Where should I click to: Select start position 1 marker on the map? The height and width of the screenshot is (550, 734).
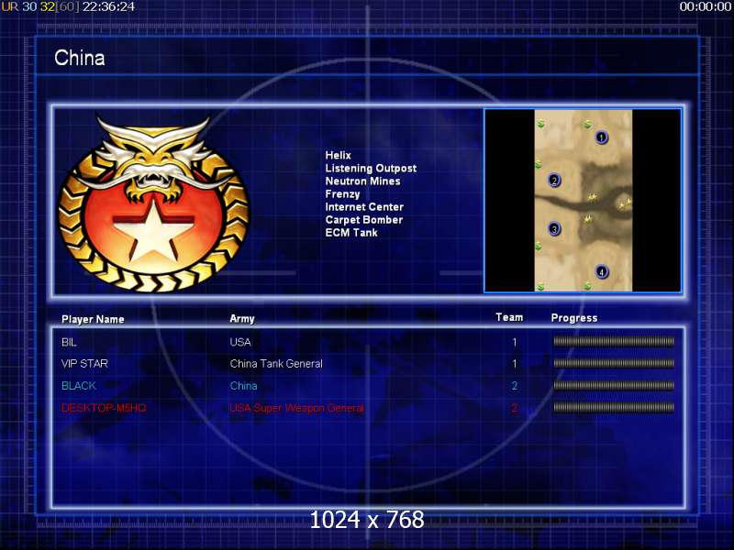602,137
